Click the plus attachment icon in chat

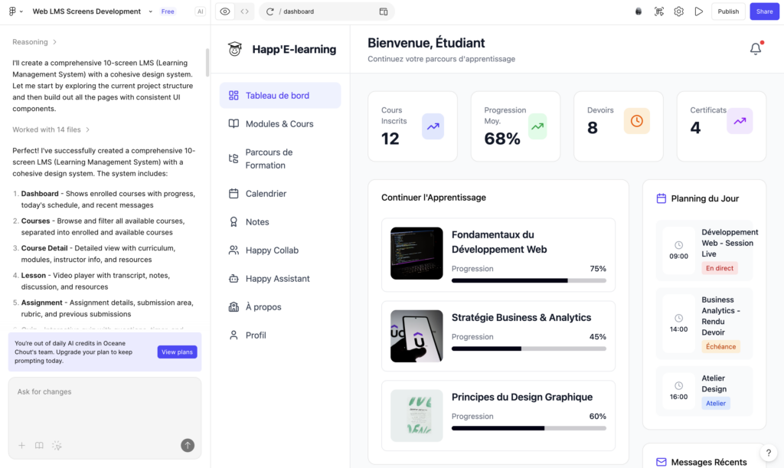21,445
